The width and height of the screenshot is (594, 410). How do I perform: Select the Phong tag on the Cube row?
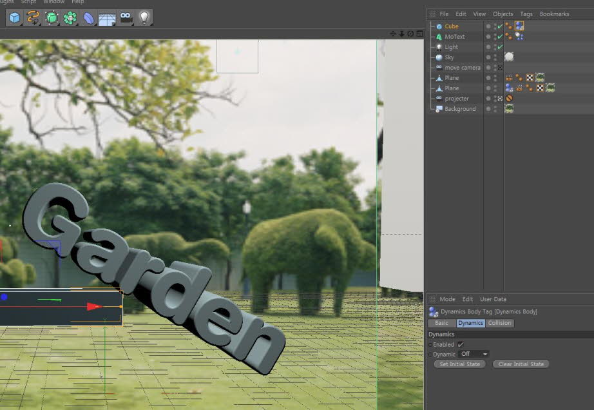point(509,26)
